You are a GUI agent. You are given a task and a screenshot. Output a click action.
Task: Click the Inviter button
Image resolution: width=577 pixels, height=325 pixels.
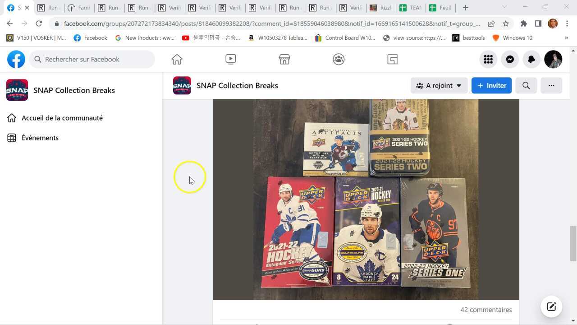click(x=491, y=85)
